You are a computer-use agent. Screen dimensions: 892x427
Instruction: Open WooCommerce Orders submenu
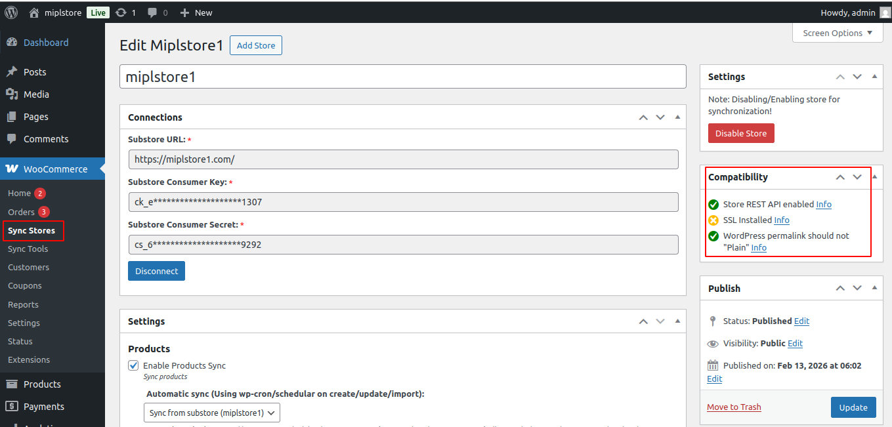tap(21, 212)
